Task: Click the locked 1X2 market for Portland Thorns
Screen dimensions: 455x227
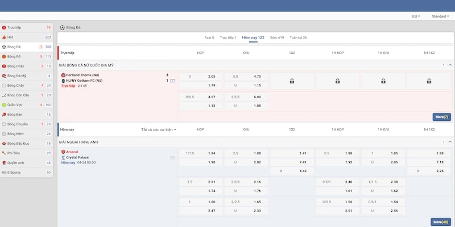Action: point(292,81)
